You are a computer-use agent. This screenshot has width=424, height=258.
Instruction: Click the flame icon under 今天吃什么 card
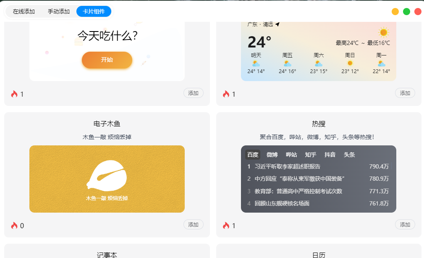pyautogui.click(x=14, y=94)
